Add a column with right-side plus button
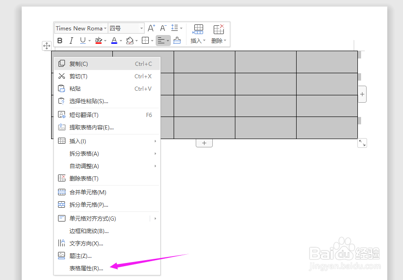The image size is (403, 280). 362,94
